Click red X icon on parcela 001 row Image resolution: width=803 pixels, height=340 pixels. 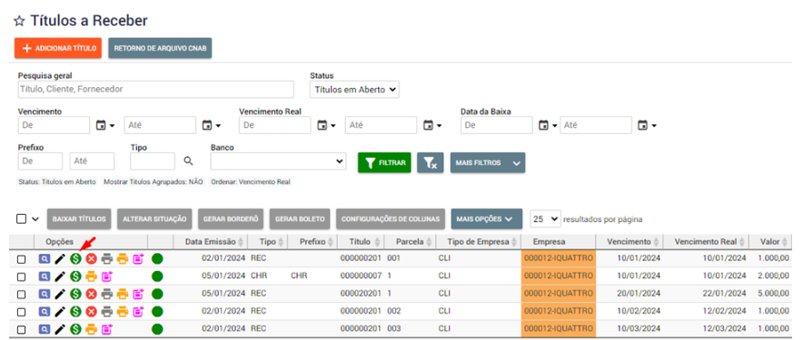pos(91,258)
